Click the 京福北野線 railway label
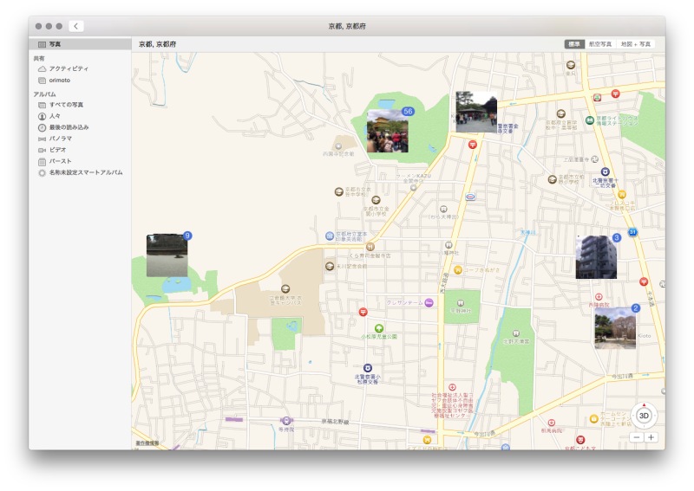The width and height of the screenshot is (694, 491). [335, 422]
